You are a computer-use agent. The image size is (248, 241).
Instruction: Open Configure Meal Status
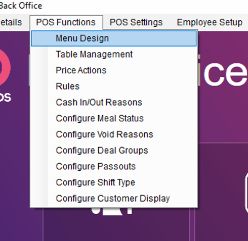[x=114, y=118]
